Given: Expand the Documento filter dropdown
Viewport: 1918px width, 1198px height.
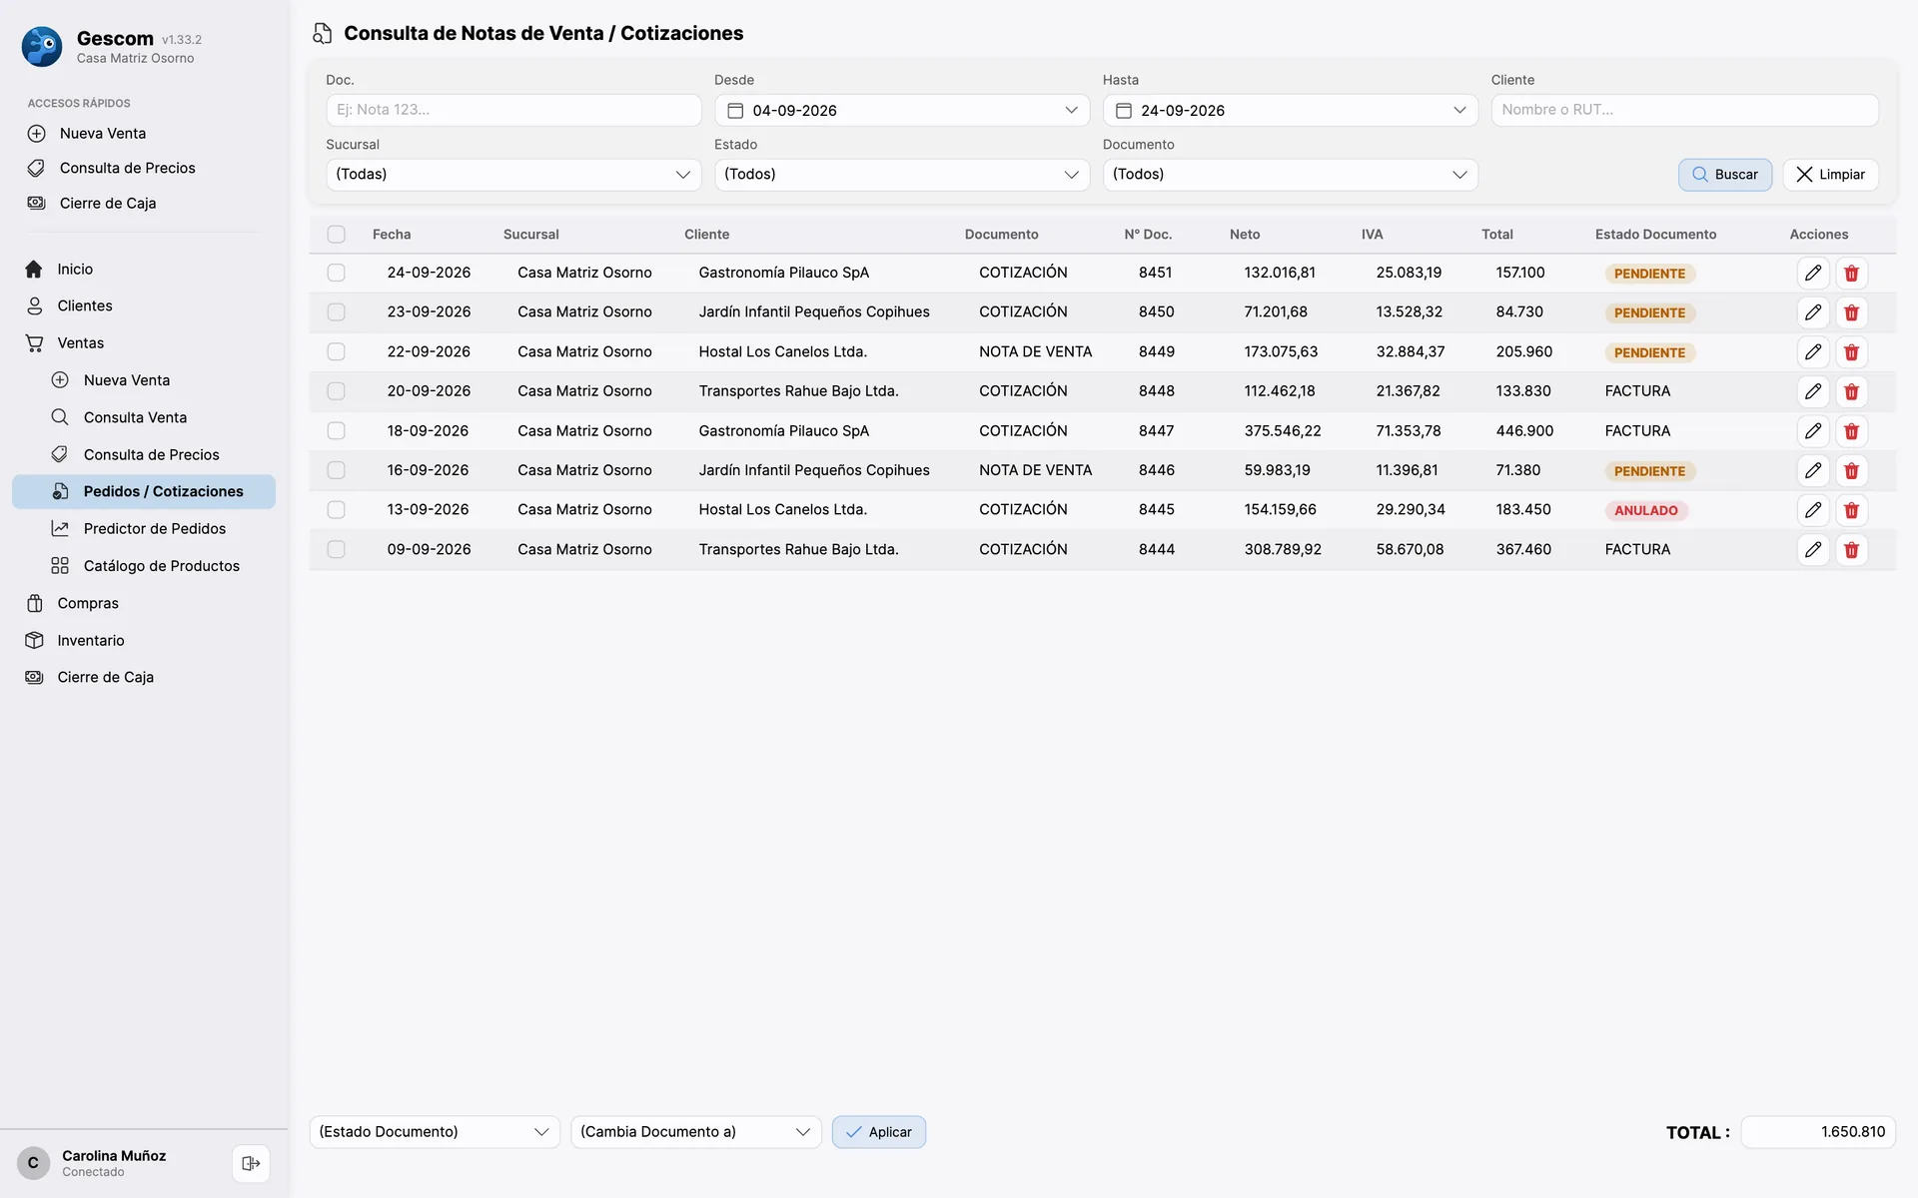Looking at the screenshot, I should tap(1290, 175).
